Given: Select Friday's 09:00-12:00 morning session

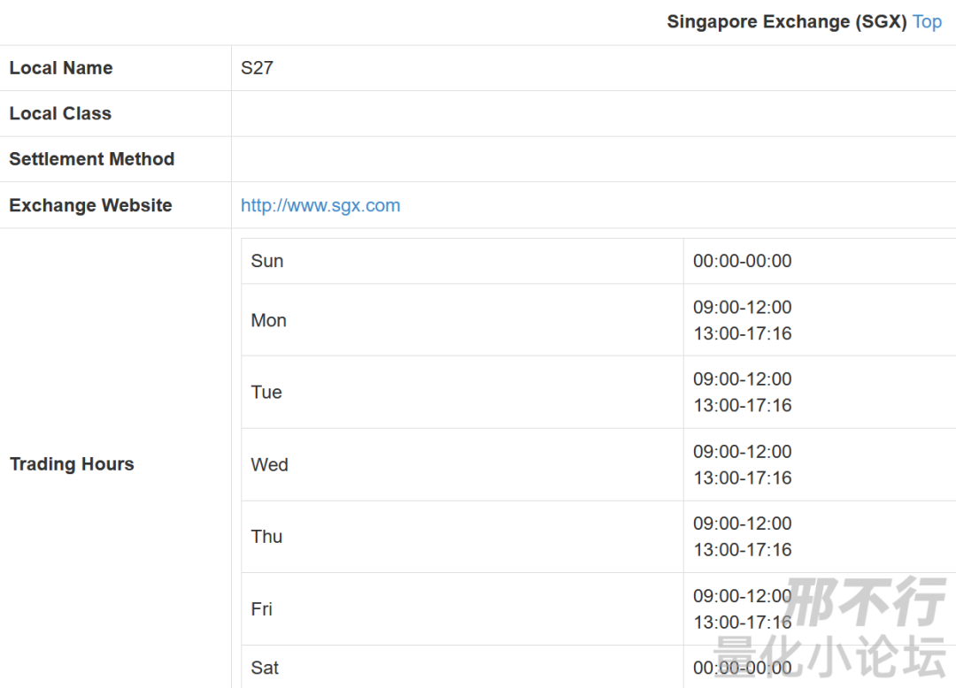Looking at the screenshot, I should pos(742,596).
